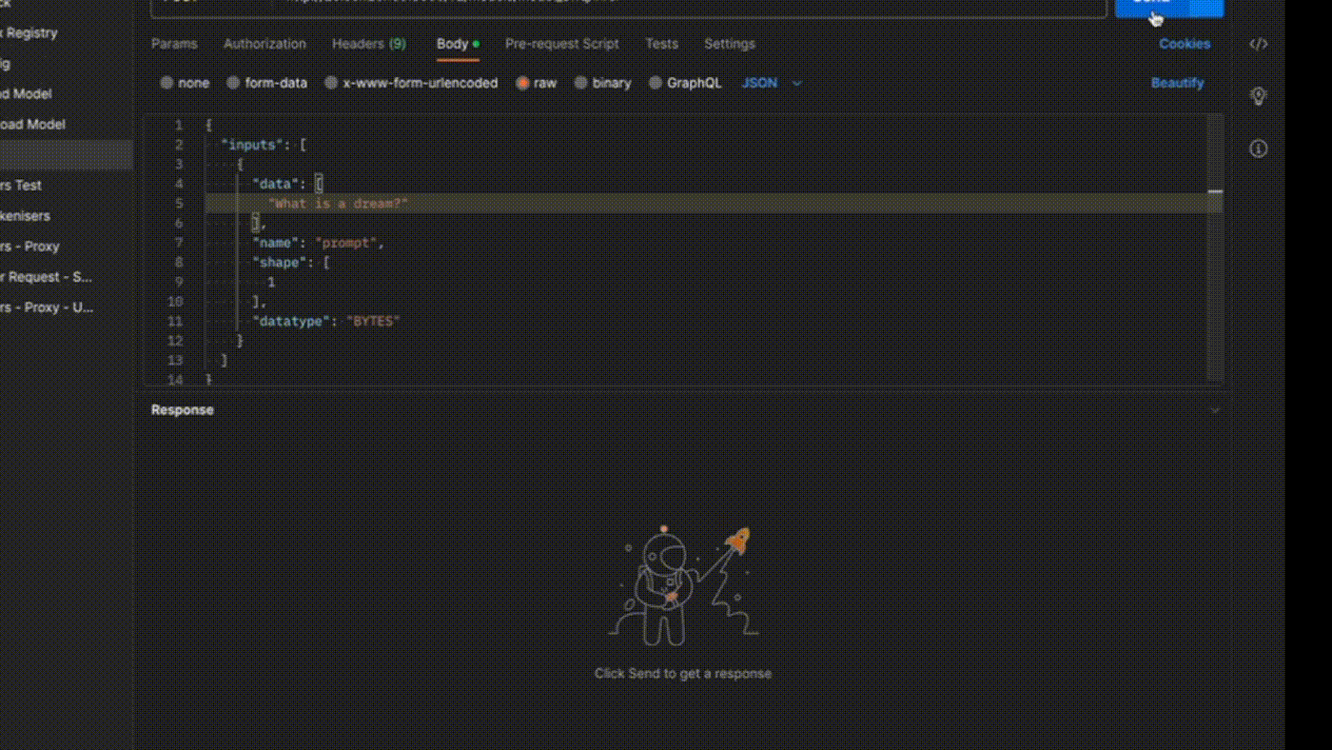
Task: Open the Authorization tab
Action: pos(264,44)
